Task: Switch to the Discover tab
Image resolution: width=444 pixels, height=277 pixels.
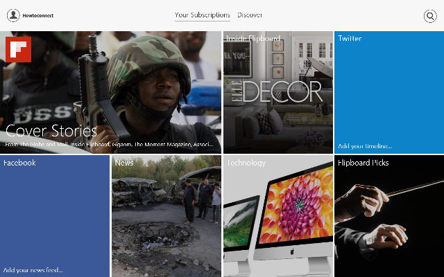Action: click(250, 15)
